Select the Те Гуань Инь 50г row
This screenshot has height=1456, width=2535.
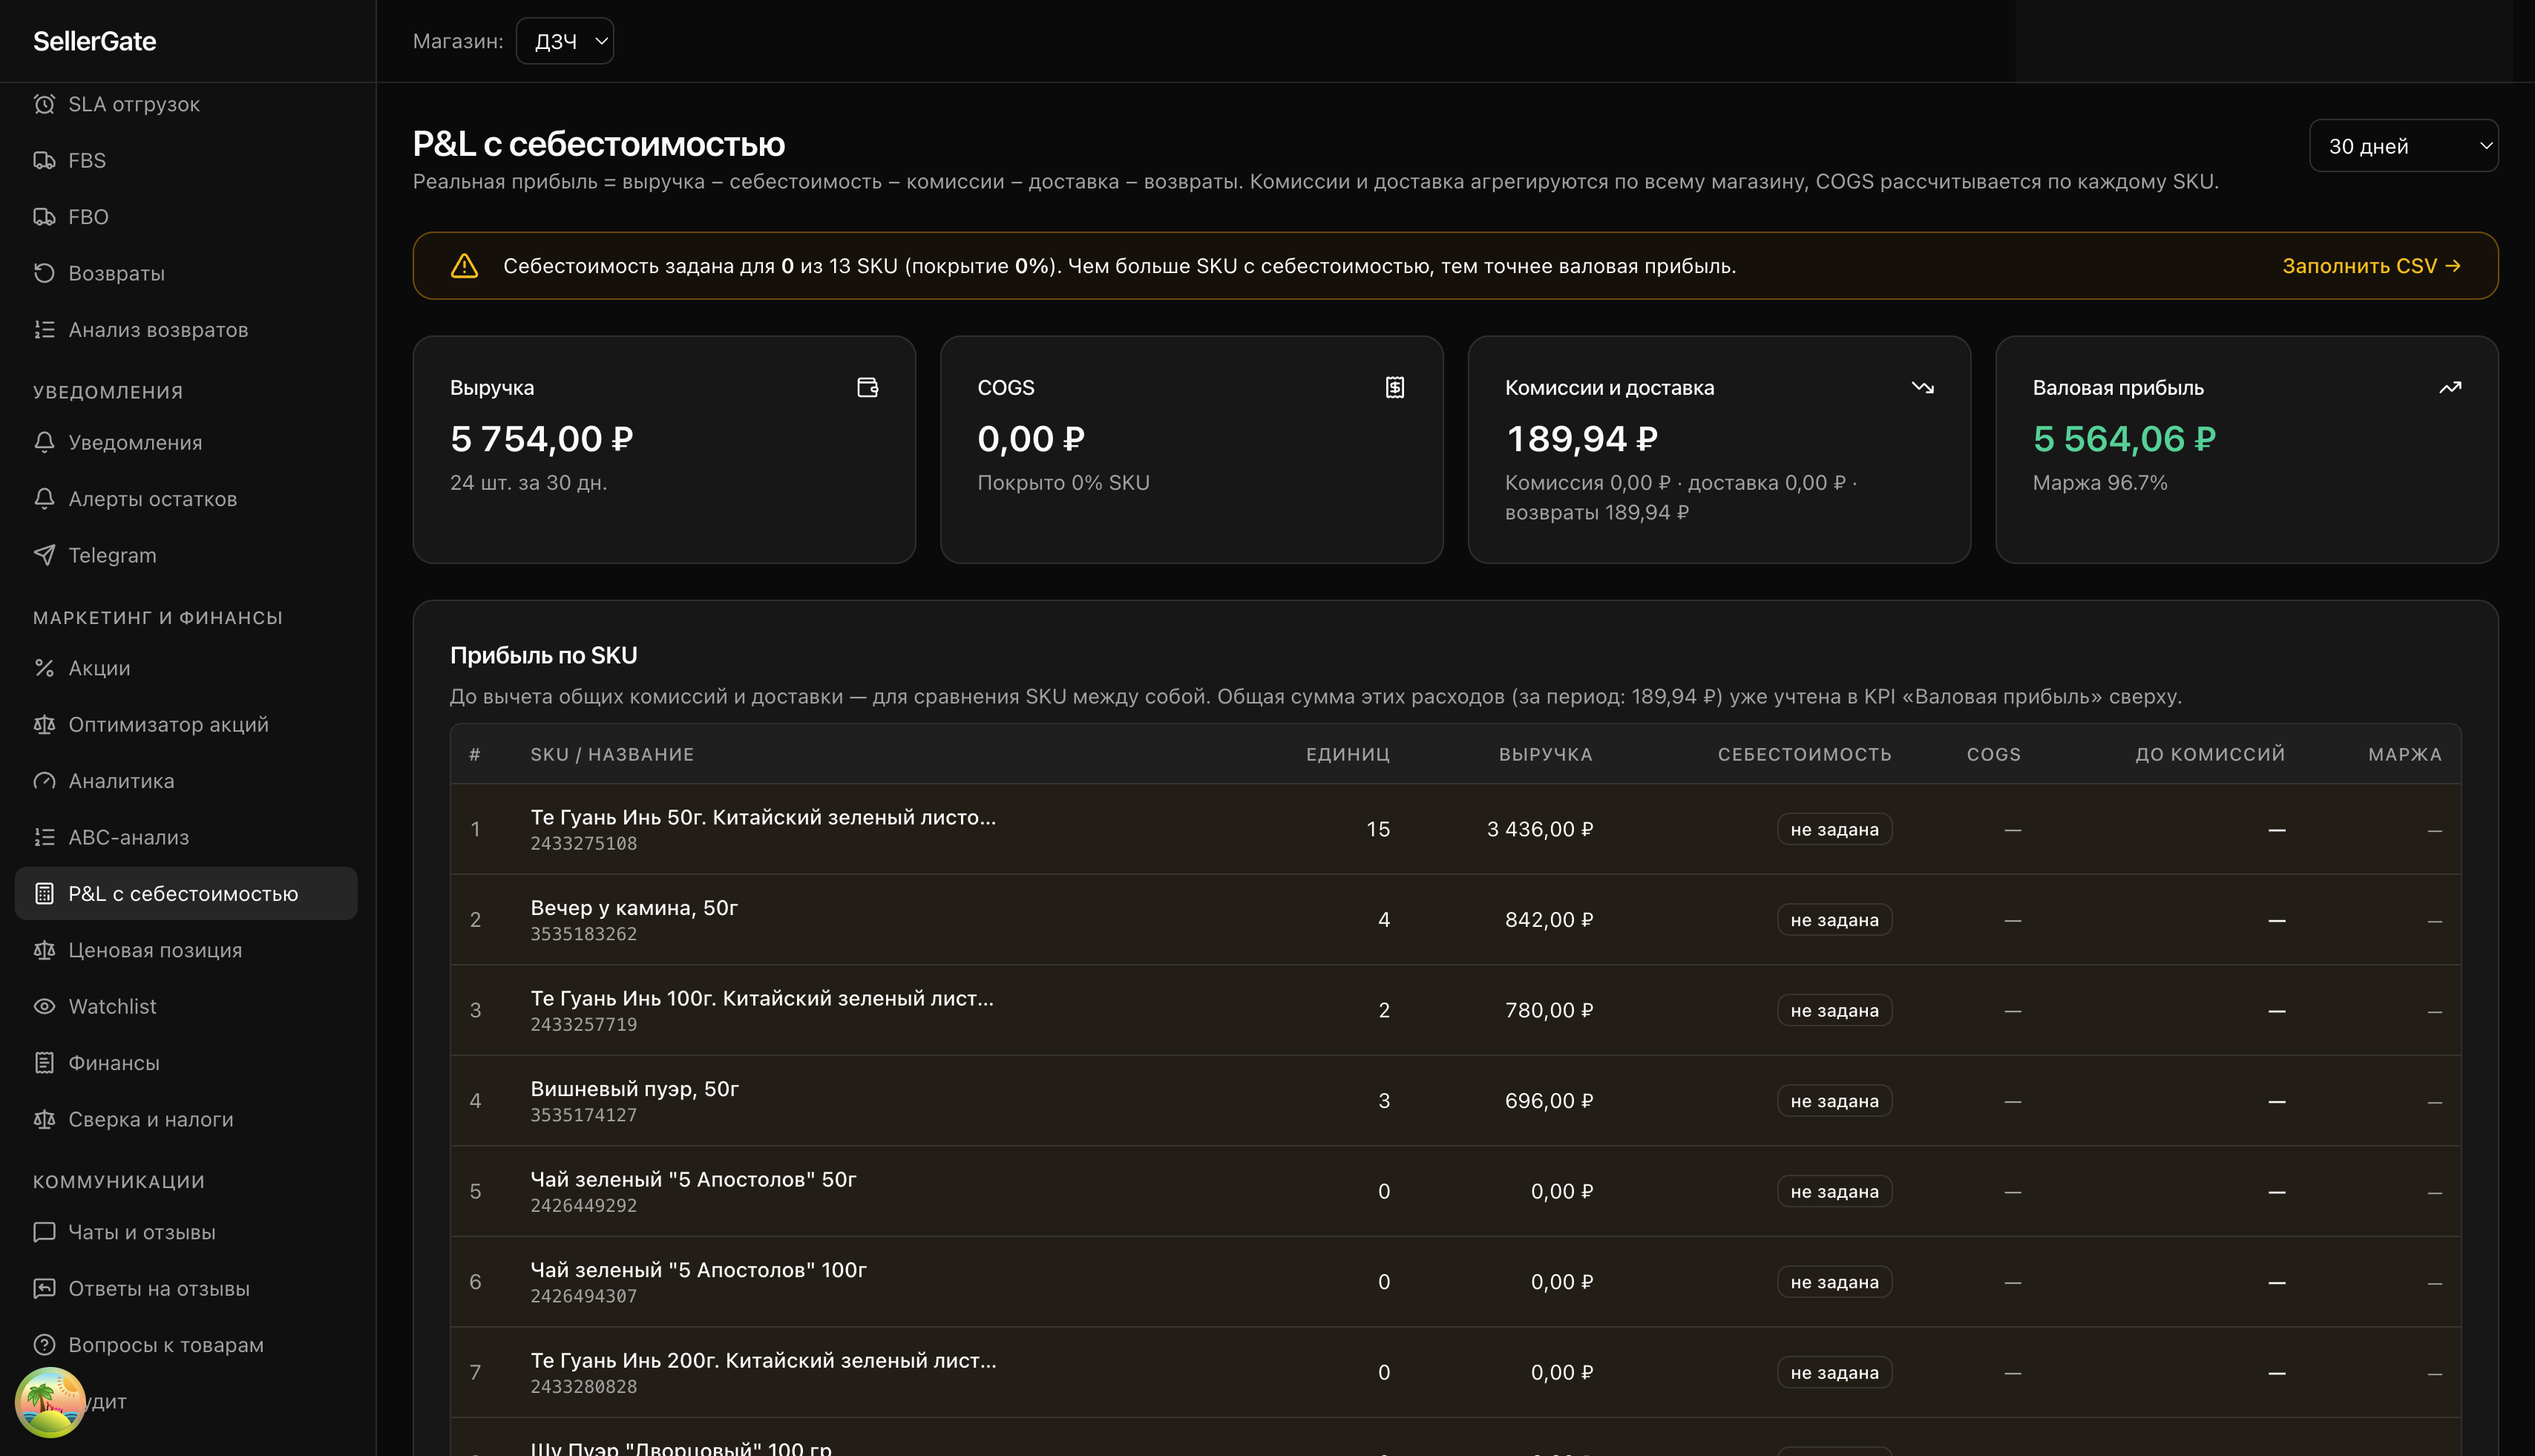coord(762,829)
